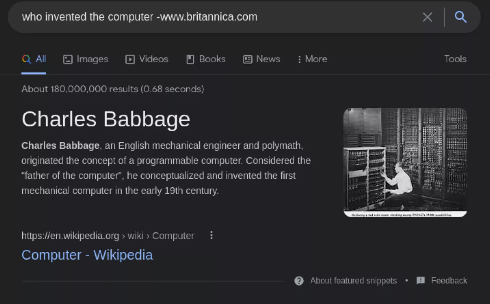Click the question mark help icon
The height and width of the screenshot is (304, 490).
pos(299,281)
